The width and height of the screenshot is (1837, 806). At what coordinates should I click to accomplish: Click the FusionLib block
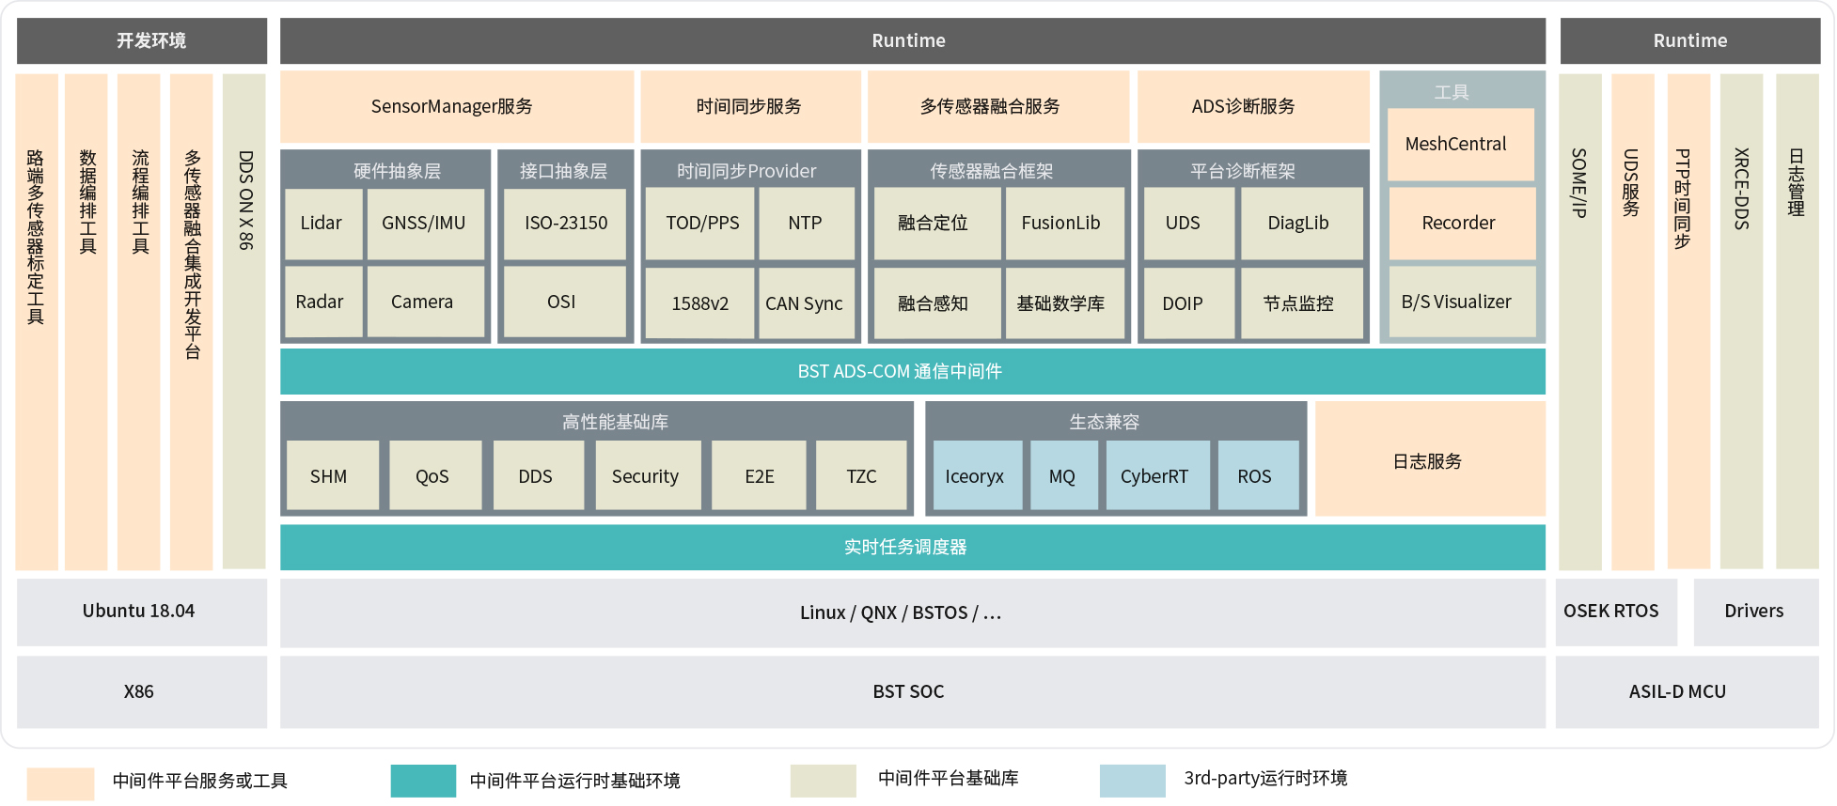(1062, 224)
